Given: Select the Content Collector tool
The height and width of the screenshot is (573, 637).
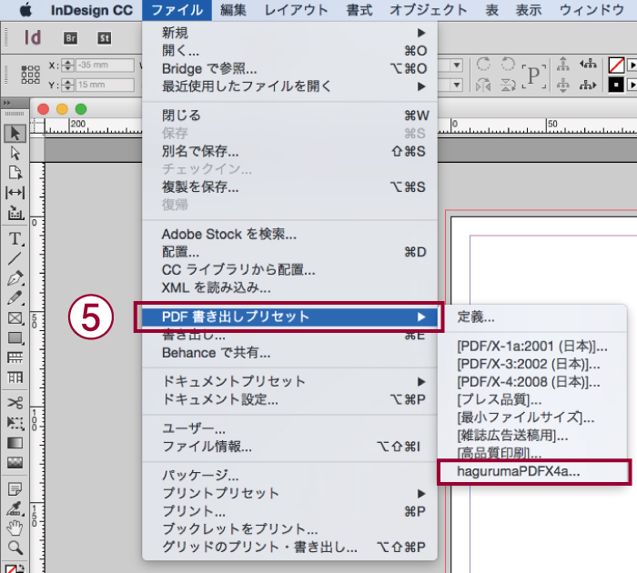Looking at the screenshot, I should click(15, 213).
